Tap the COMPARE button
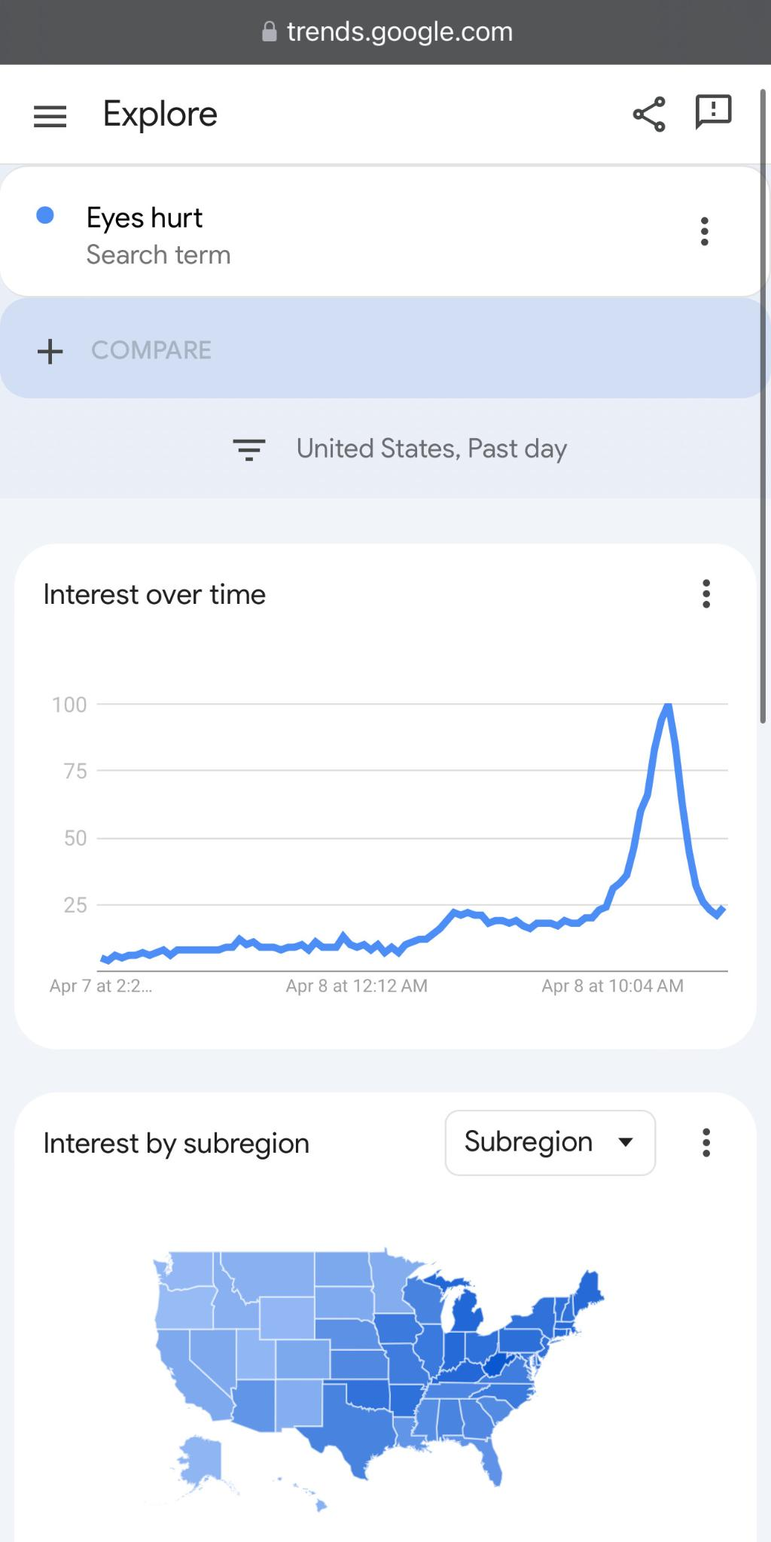Image resolution: width=771 pixels, height=1542 pixels. 151,350
